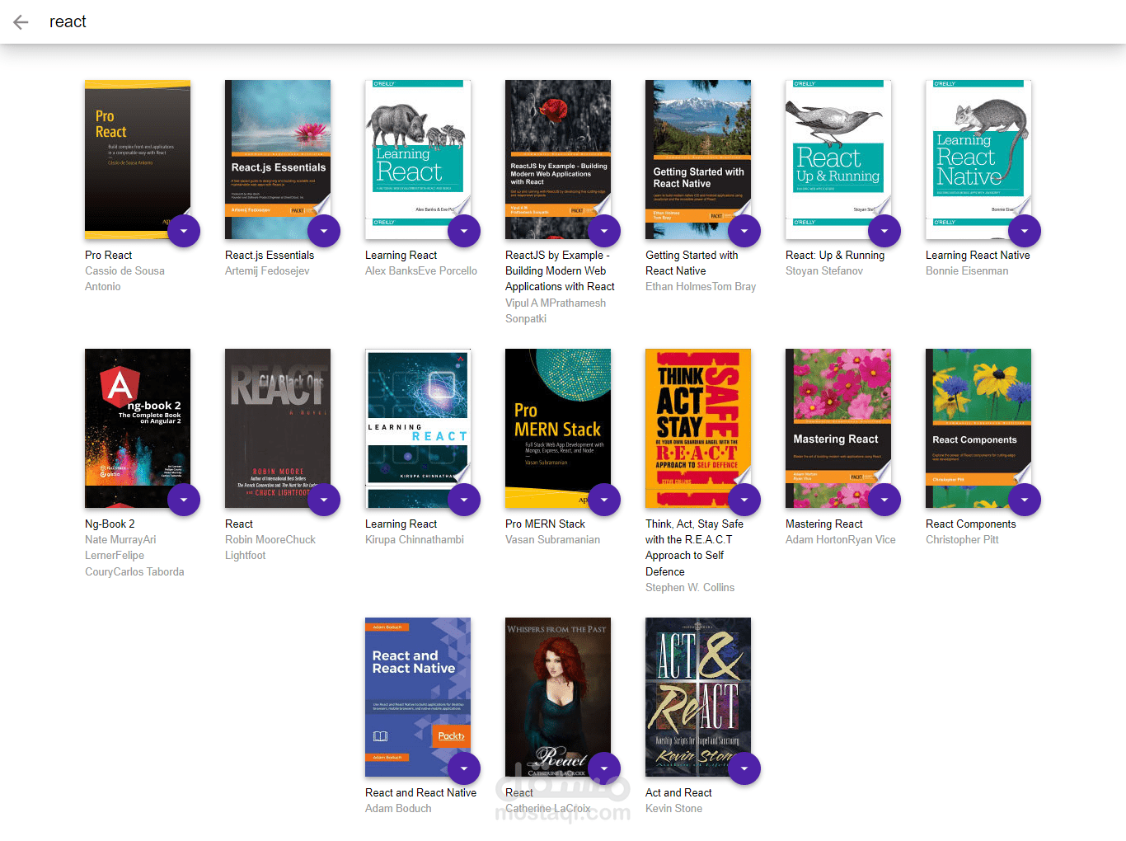Open shelf dropdown on ReactJS by Example book
The image size is (1126, 841).
604,231
